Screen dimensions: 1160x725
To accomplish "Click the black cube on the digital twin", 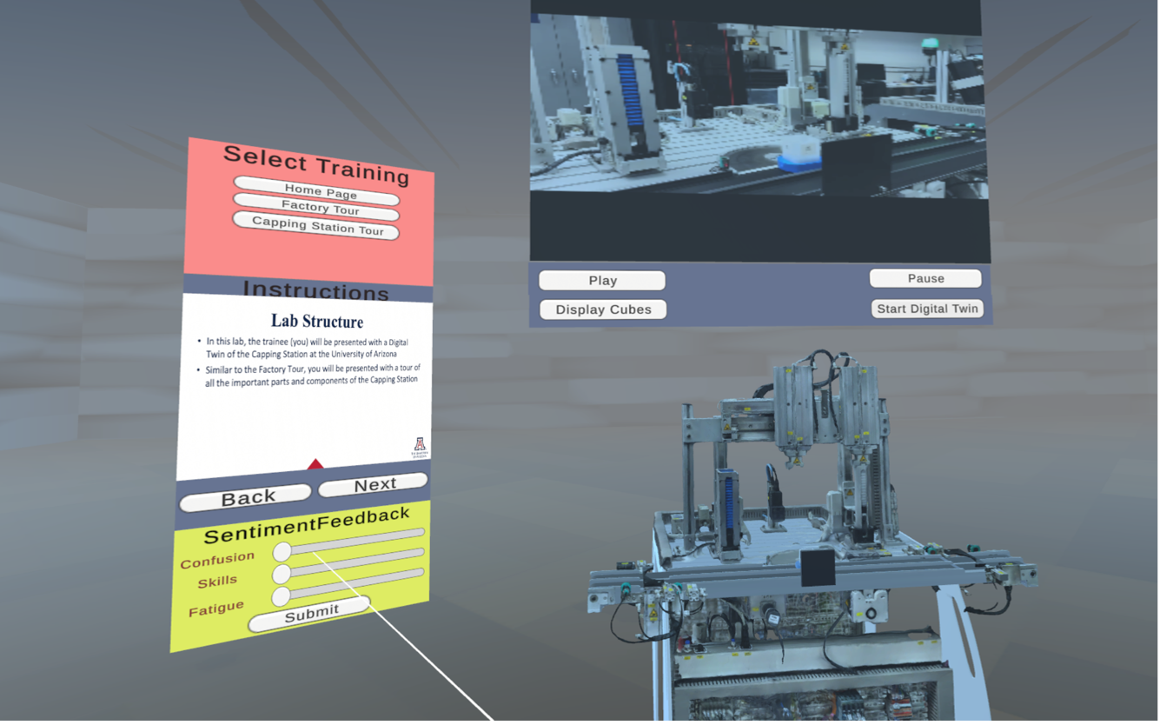I will point(817,567).
